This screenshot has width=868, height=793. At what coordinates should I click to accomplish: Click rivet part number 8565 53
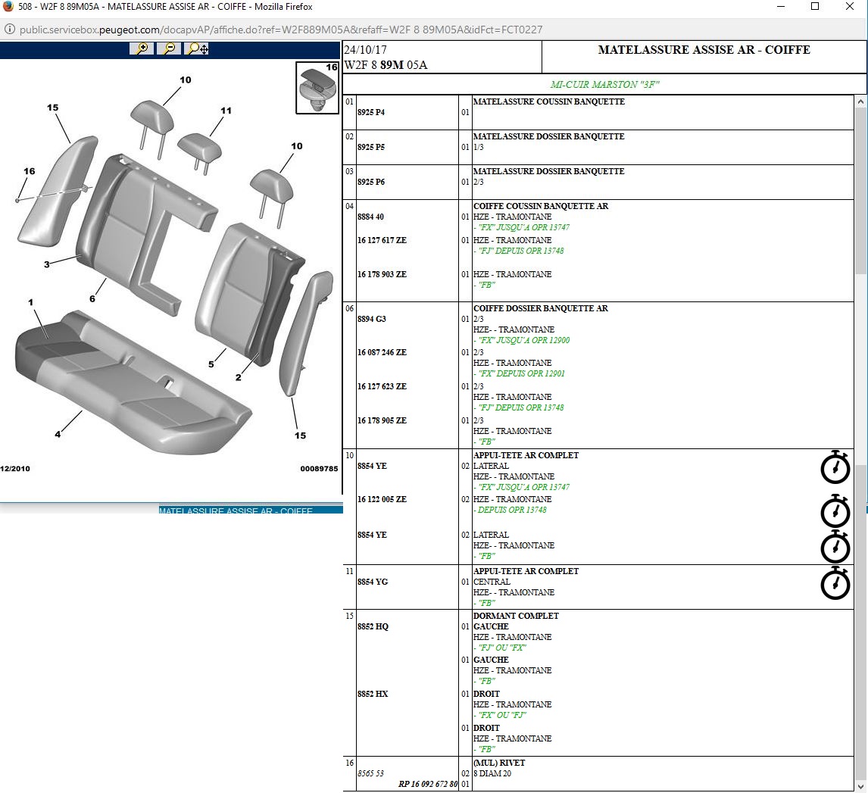tap(370, 773)
